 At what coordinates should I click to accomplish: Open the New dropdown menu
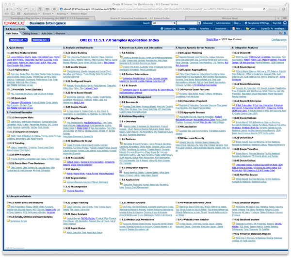(237, 29)
